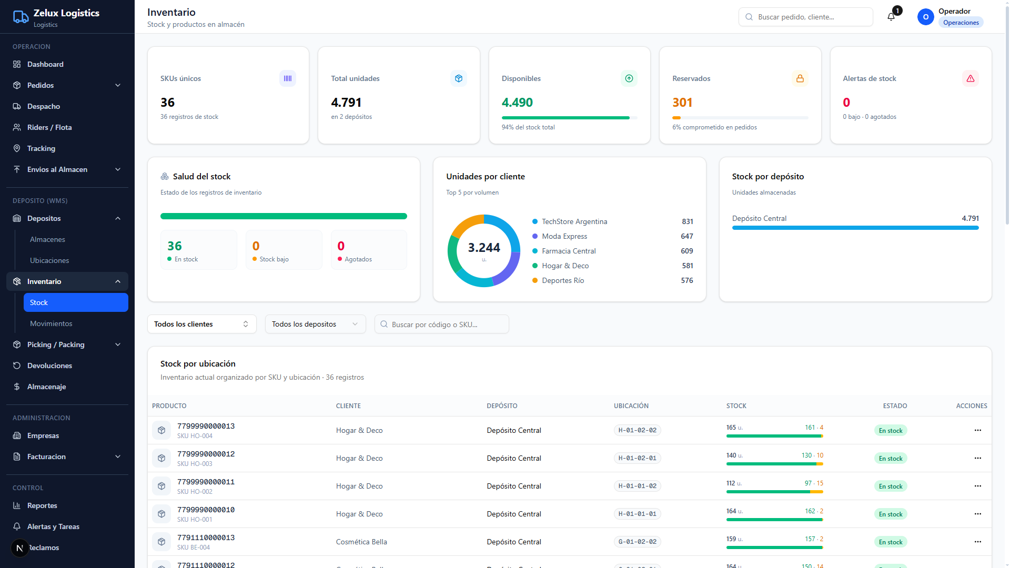The width and height of the screenshot is (1010, 568).
Task: Click the Stock bajo counter card
Action: (284, 250)
